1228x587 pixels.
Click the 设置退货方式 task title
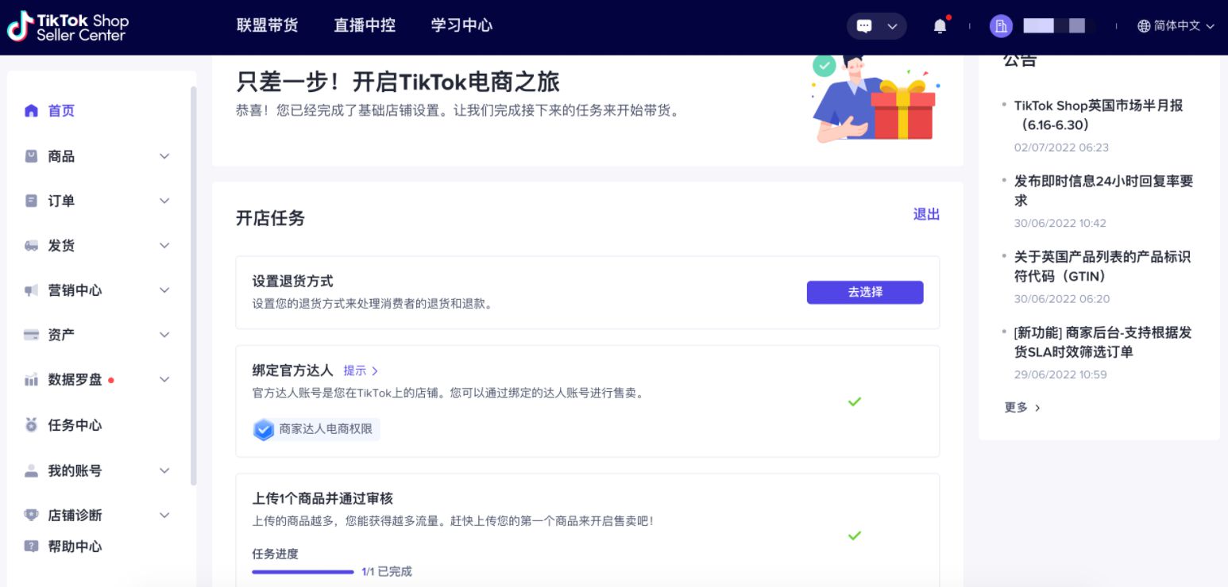point(292,281)
